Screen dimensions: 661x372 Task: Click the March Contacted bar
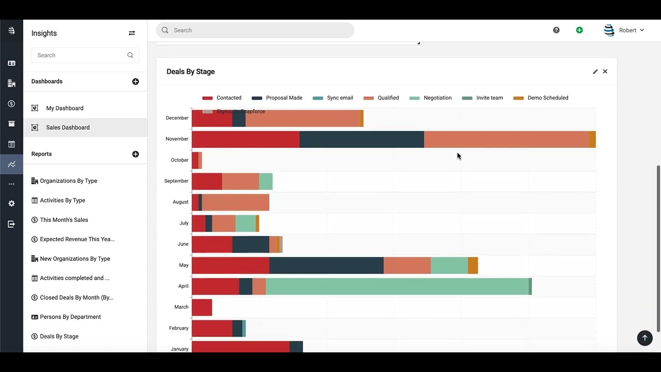pos(201,307)
